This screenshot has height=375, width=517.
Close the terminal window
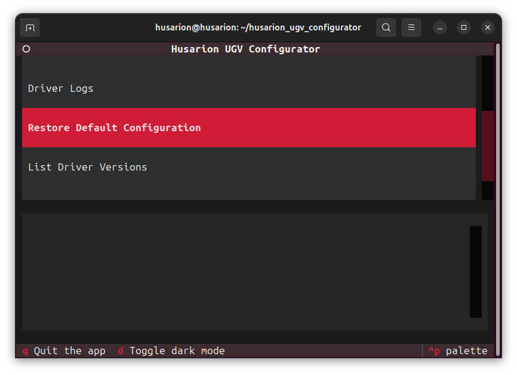(x=488, y=27)
